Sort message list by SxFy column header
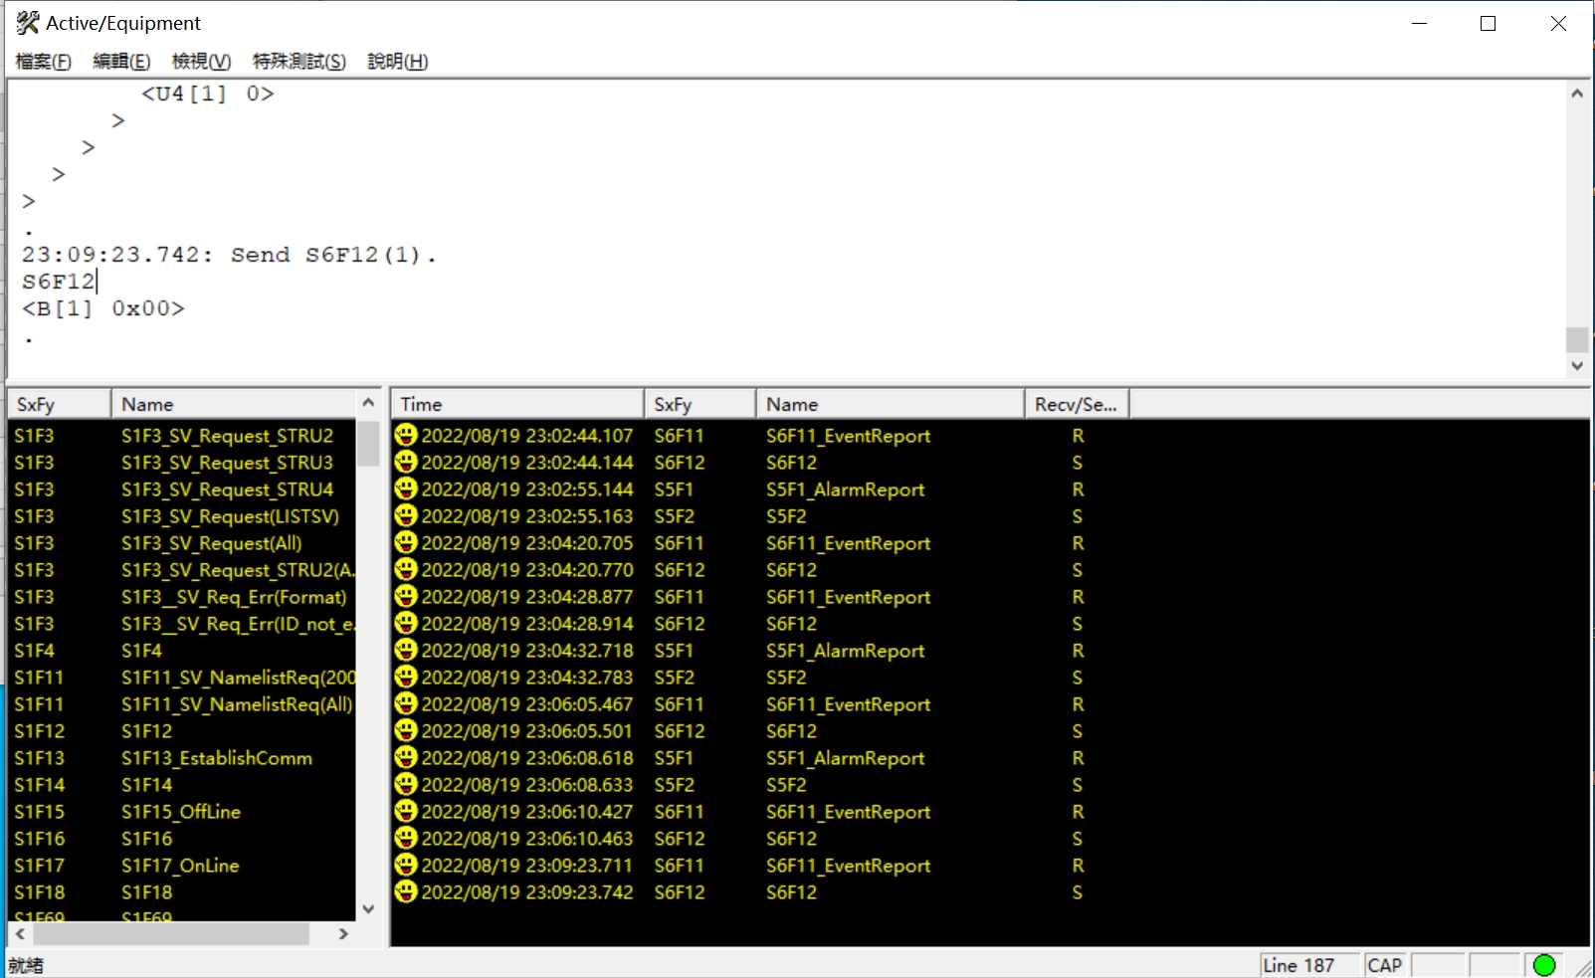The height and width of the screenshot is (978, 1595). 60,404
